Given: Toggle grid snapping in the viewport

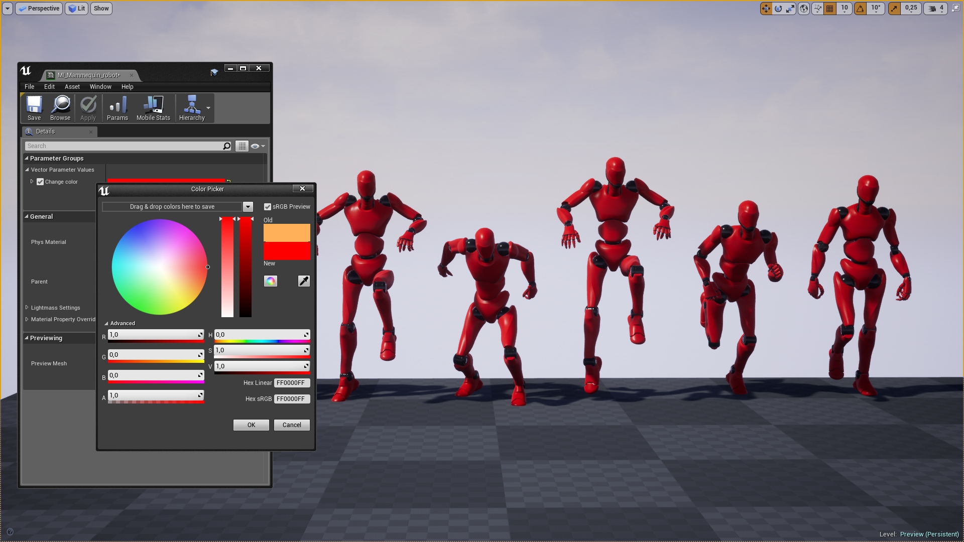Looking at the screenshot, I should coord(830,9).
